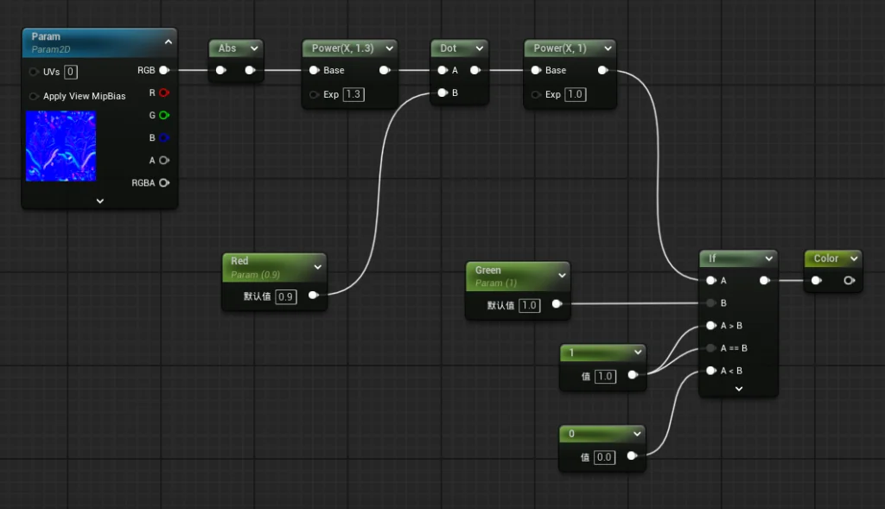Click the UVs input pin

pyautogui.click(x=34, y=72)
